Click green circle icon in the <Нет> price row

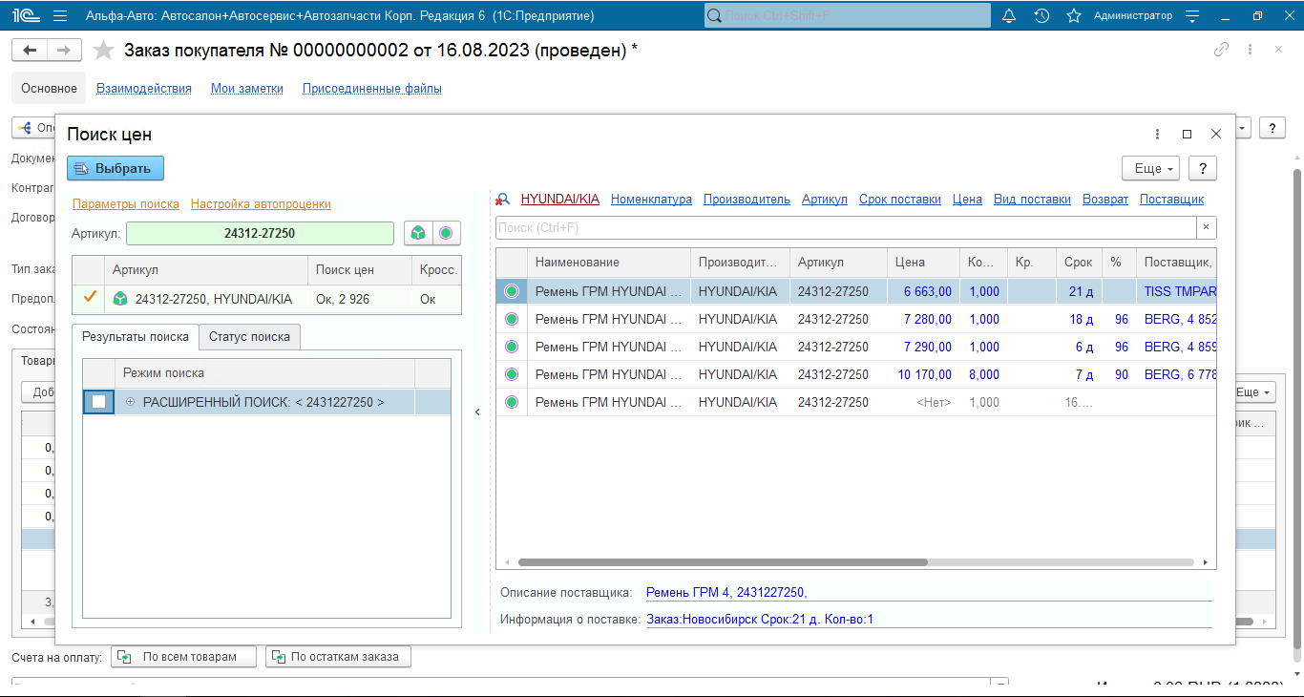(512, 402)
